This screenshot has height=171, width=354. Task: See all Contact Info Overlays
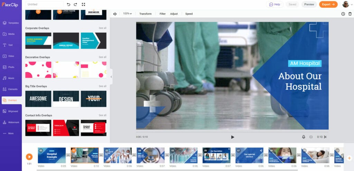coord(102,115)
